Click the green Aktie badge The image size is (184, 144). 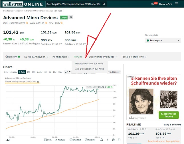click(x=64, y=18)
